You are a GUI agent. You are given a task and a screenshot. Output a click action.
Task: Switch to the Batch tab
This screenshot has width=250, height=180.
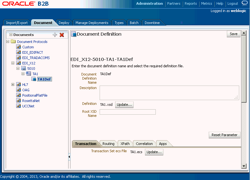[134, 23]
